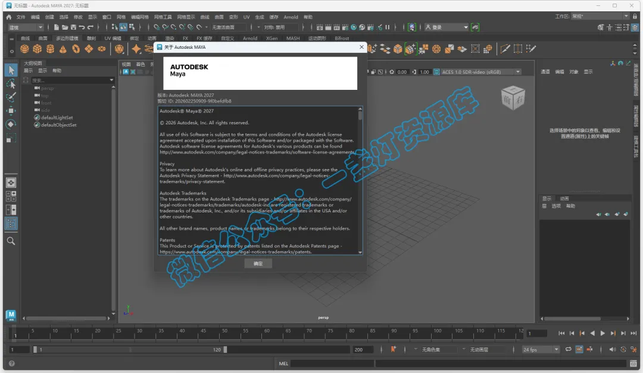This screenshot has height=373, width=643.
Task: Click the range slider end handle near 120
Action: coord(225,350)
